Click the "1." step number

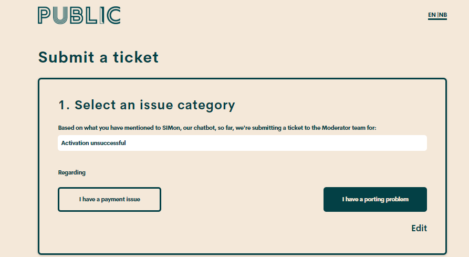pyautogui.click(x=64, y=105)
